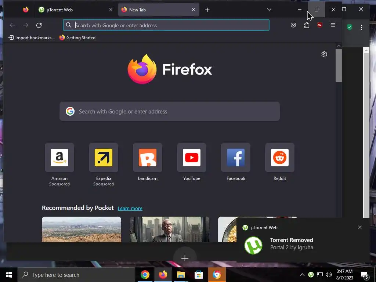The height and width of the screenshot is (282, 376).
Task: Open the background window's three-dot menu
Action: 361,27
